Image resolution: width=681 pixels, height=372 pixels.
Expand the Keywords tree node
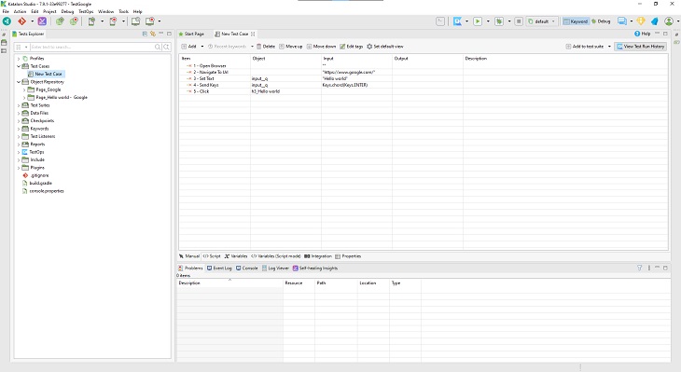pyautogui.click(x=19, y=129)
